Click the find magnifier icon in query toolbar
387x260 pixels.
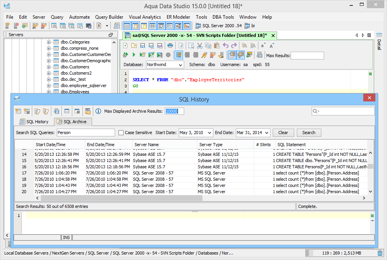click(x=244, y=45)
